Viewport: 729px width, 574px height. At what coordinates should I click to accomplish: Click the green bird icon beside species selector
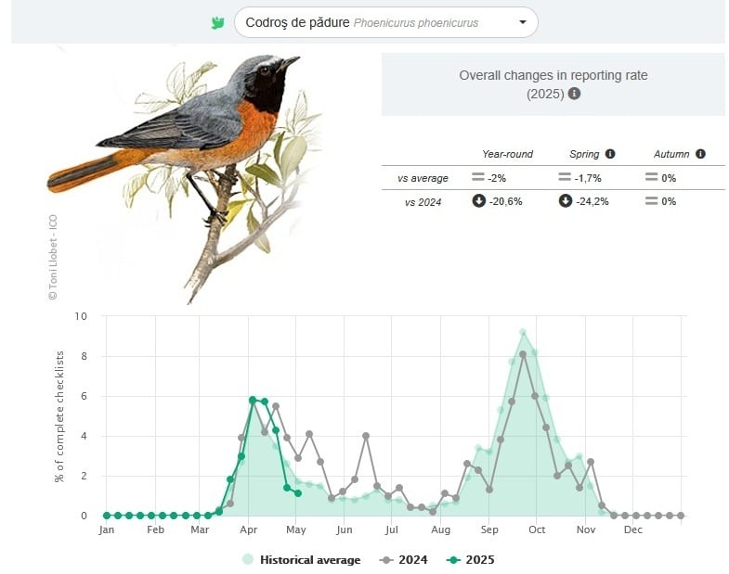(217, 22)
